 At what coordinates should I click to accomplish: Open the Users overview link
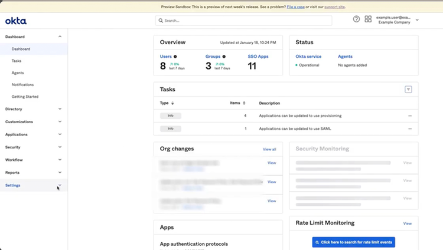point(165,57)
